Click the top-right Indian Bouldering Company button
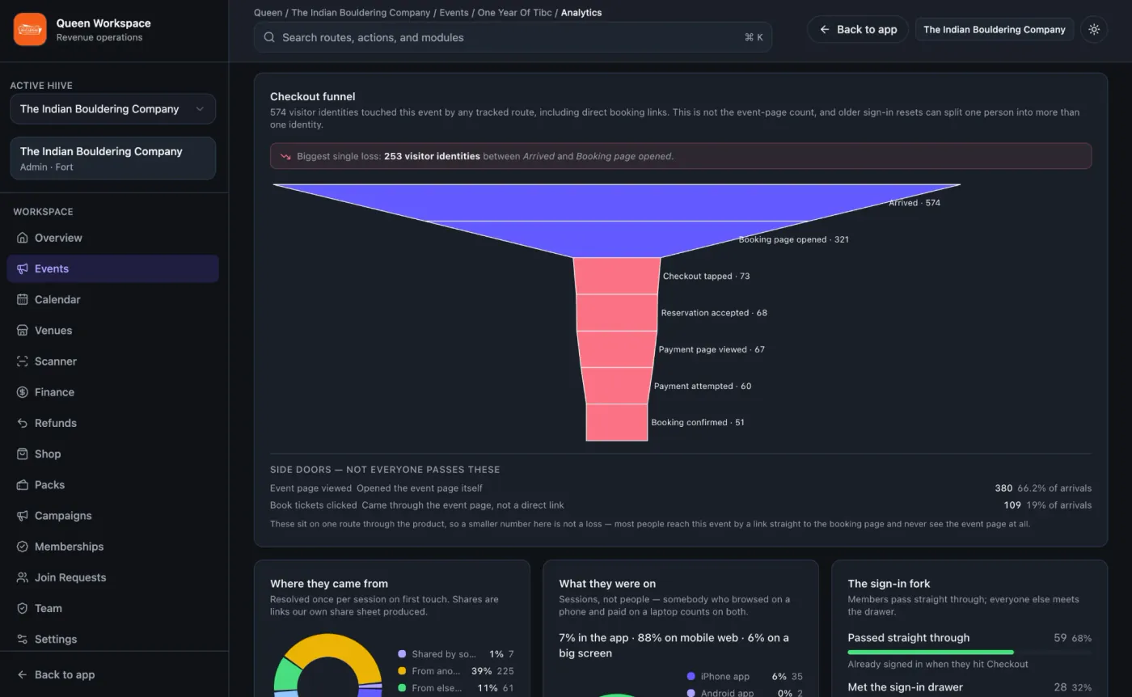The image size is (1132, 697). (x=995, y=29)
